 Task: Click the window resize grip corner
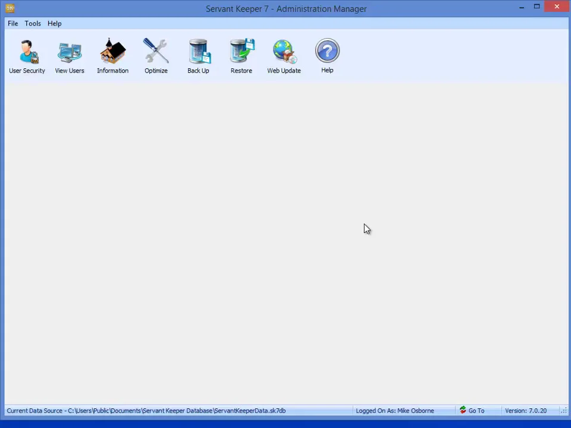click(564, 411)
